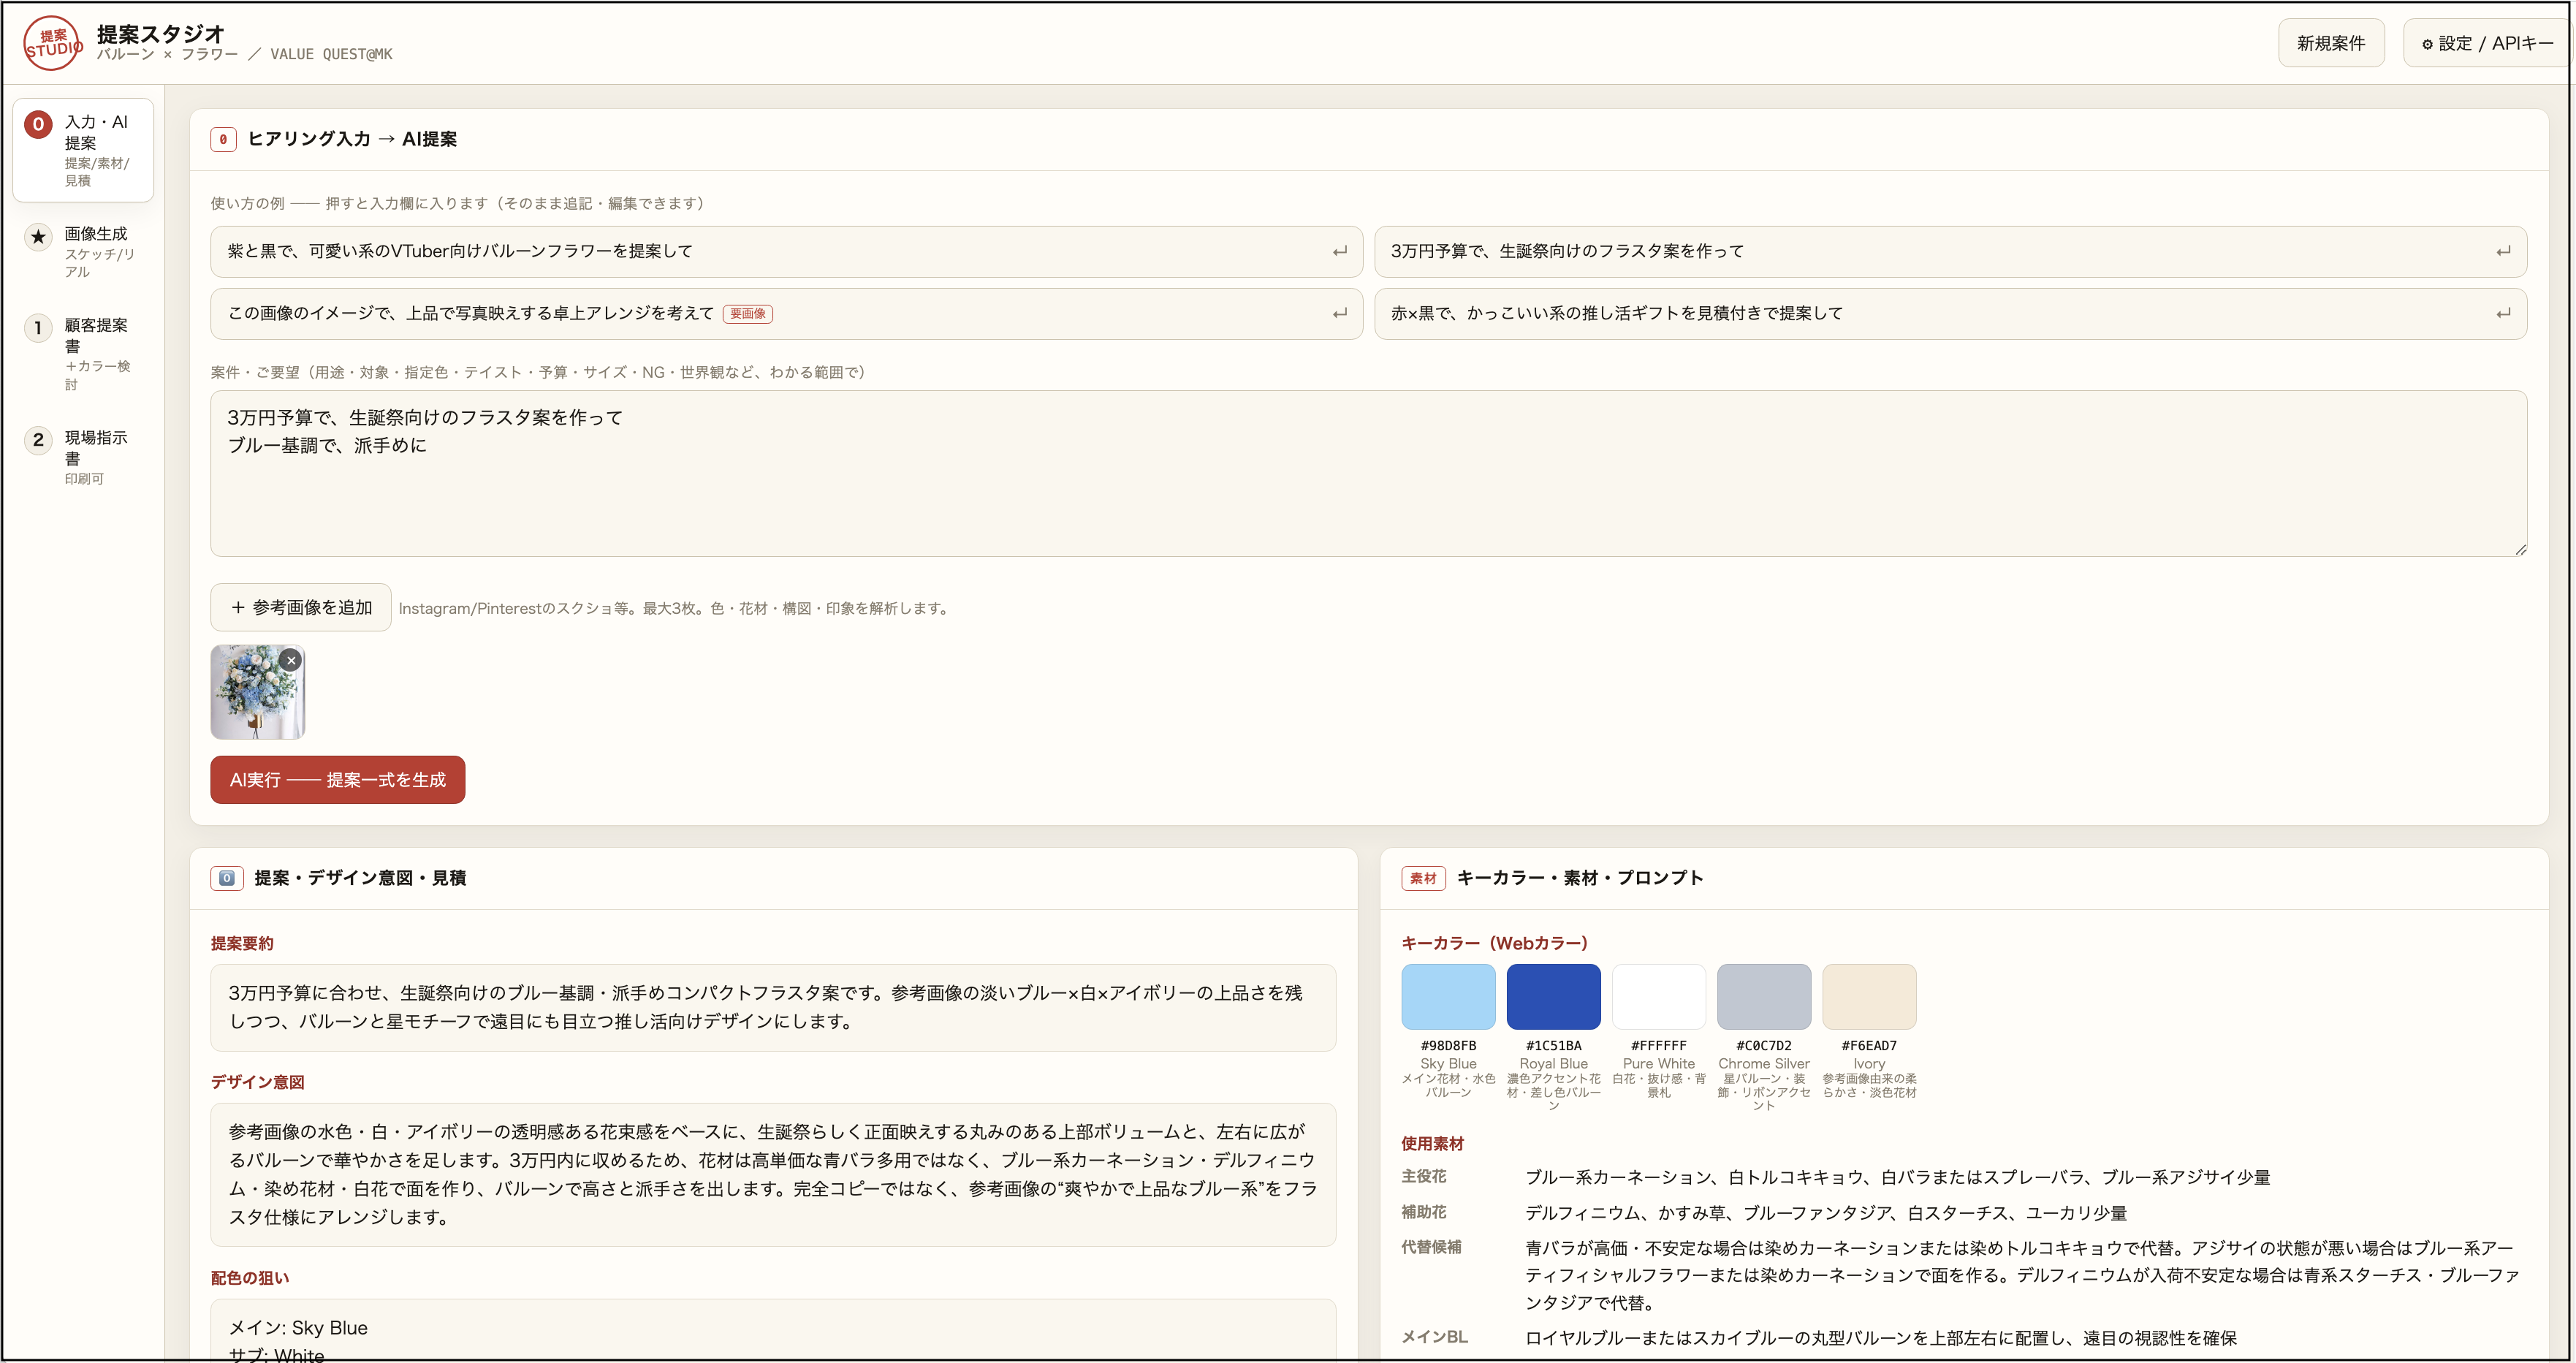Insert example 3万円予算で、生誕祭向けのフラスタ案 prompt
The width and height of the screenshot is (2576, 1363).
click(x=1950, y=251)
